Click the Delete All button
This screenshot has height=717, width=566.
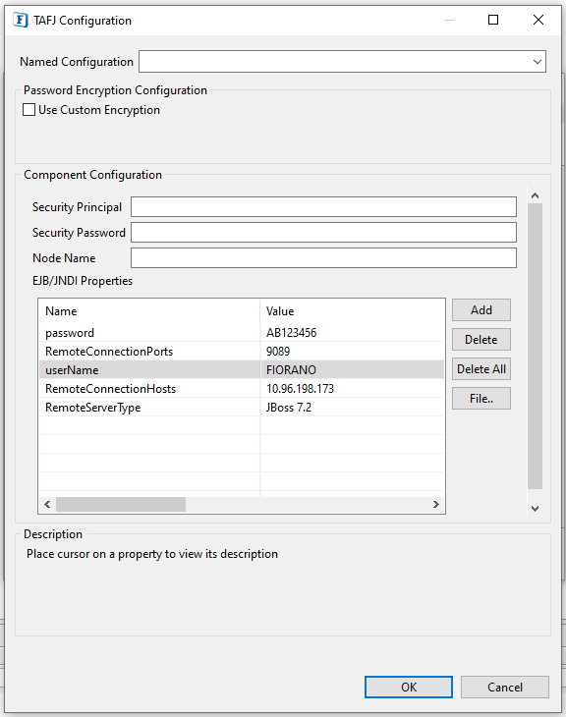[x=481, y=369]
